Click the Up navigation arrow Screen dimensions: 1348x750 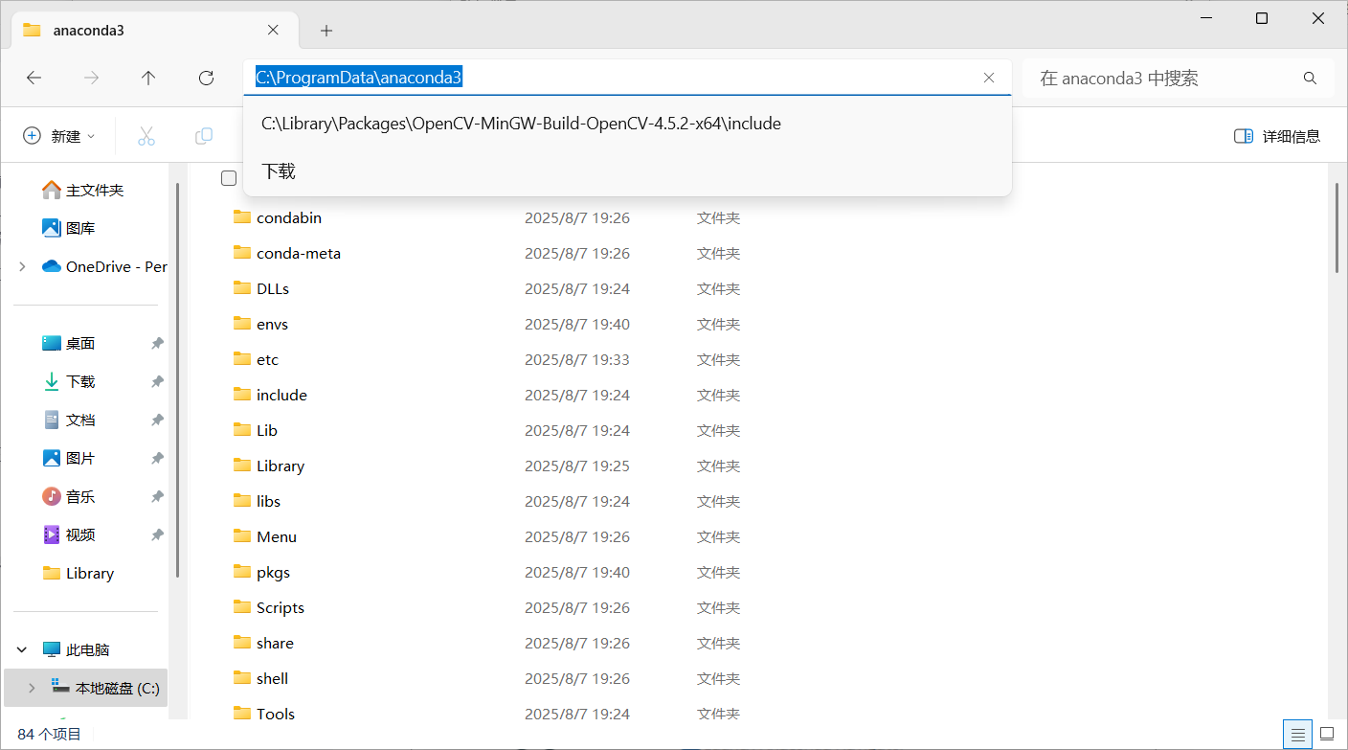click(x=148, y=78)
